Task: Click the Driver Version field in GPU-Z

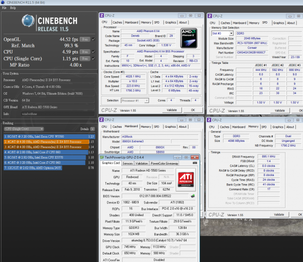Action: coord(159,241)
